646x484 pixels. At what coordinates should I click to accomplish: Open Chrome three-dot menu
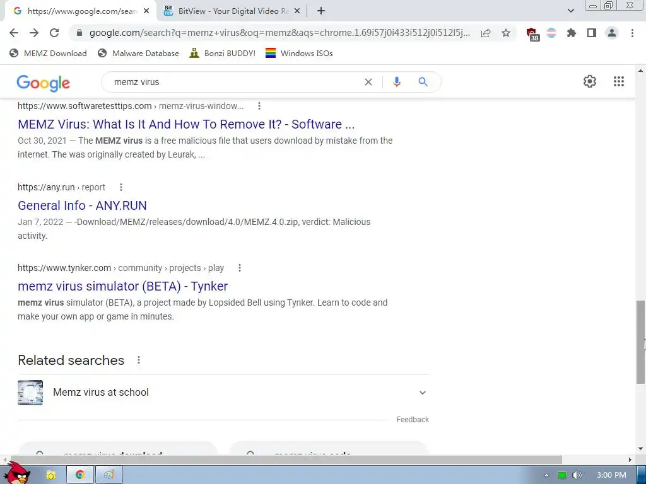(632, 33)
